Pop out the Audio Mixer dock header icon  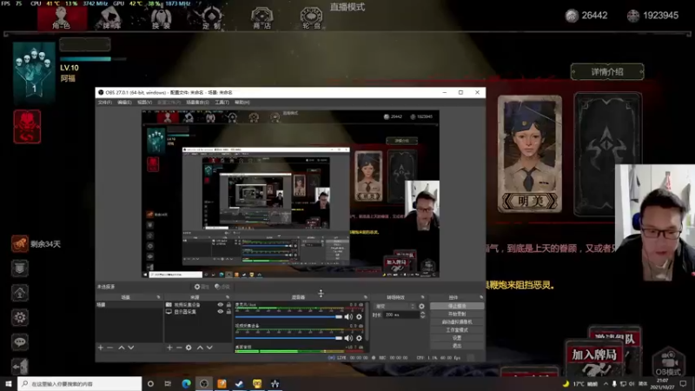[x=366, y=297]
